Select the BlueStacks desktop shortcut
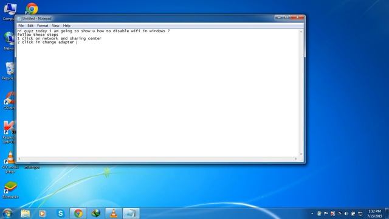 10,190
